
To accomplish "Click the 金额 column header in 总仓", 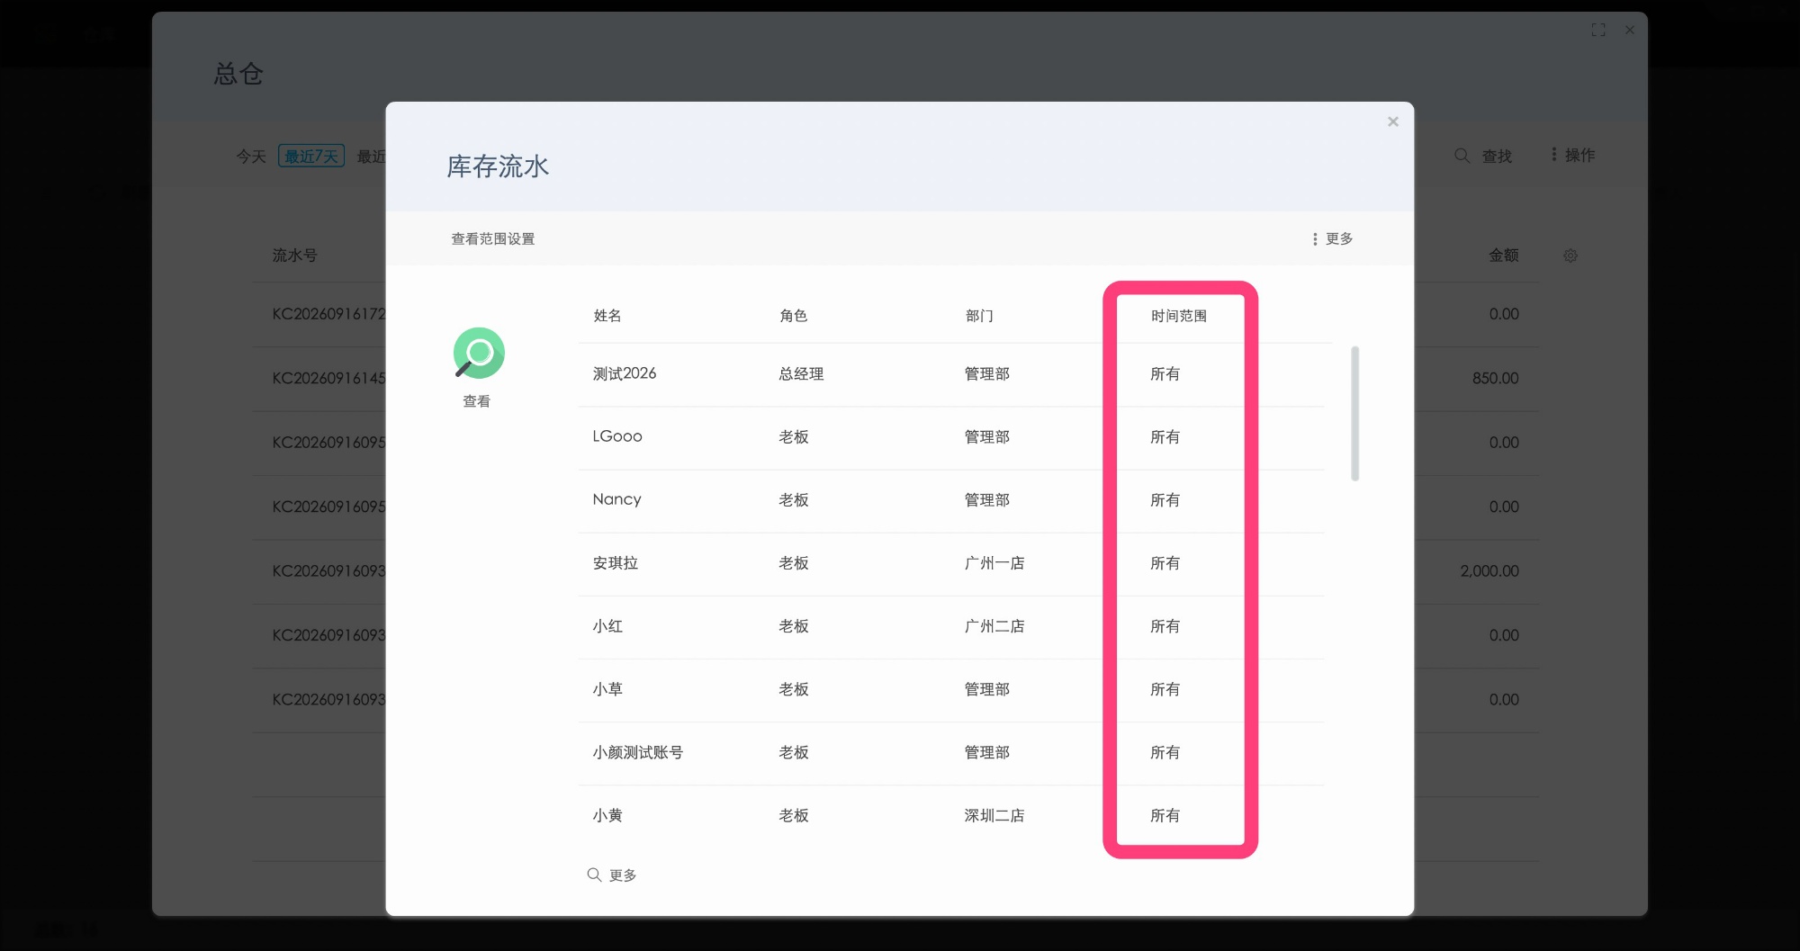I will (x=1504, y=256).
